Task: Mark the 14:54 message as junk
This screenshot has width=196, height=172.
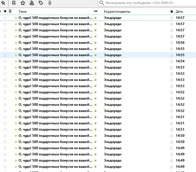Action: [171, 61]
